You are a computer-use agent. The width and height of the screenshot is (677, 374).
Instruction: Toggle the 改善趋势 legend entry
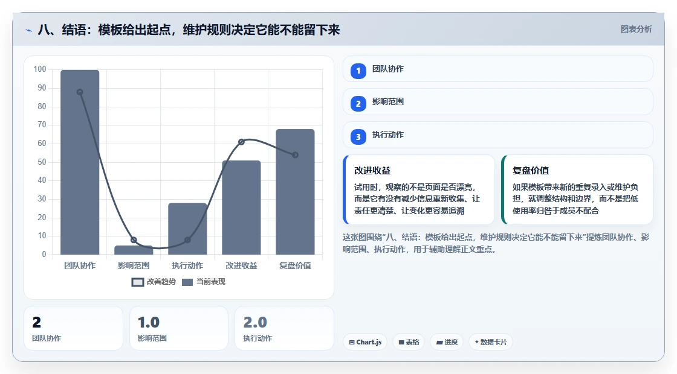(154, 282)
